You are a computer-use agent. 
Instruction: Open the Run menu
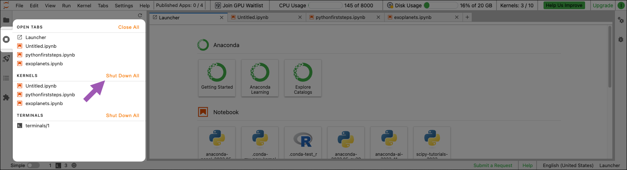coord(66,5)
